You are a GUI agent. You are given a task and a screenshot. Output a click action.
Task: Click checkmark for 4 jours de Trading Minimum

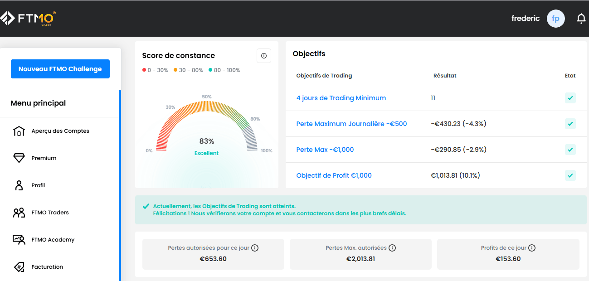click(570, 98)
